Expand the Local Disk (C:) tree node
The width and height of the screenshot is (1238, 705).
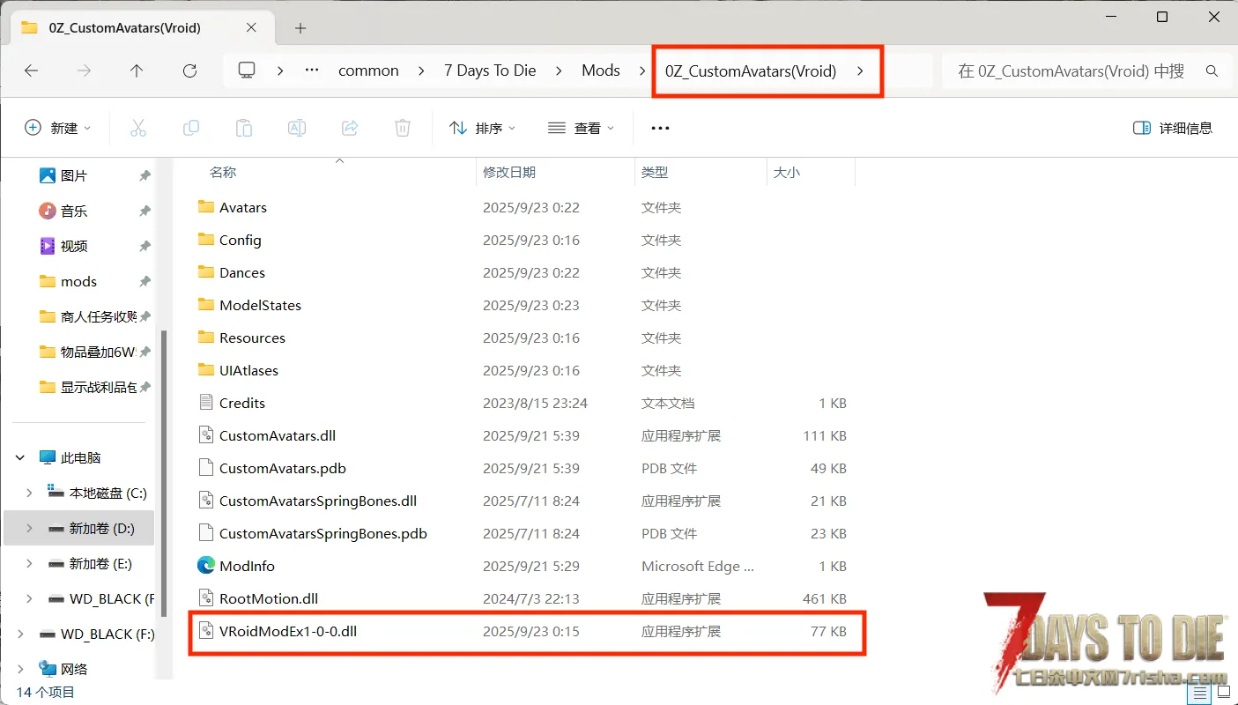[x=29, y=493]
